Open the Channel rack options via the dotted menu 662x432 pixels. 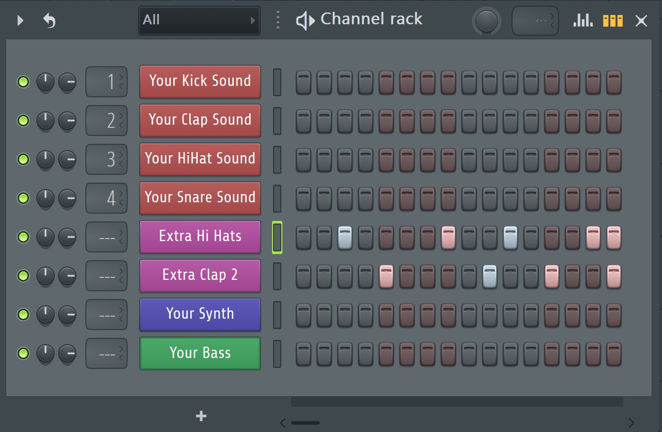tap(277, 20)
